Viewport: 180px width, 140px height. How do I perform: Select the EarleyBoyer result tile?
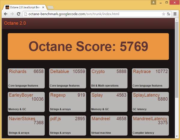[x=26, y=102]
